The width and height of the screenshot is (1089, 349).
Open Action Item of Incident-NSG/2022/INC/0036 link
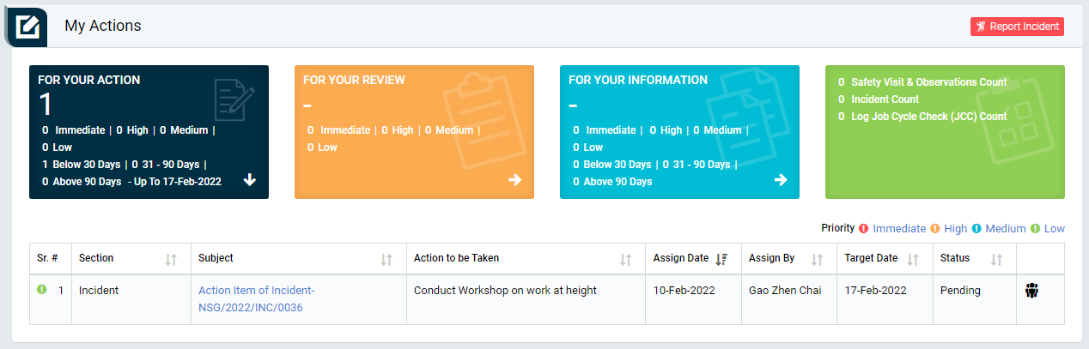257,299
